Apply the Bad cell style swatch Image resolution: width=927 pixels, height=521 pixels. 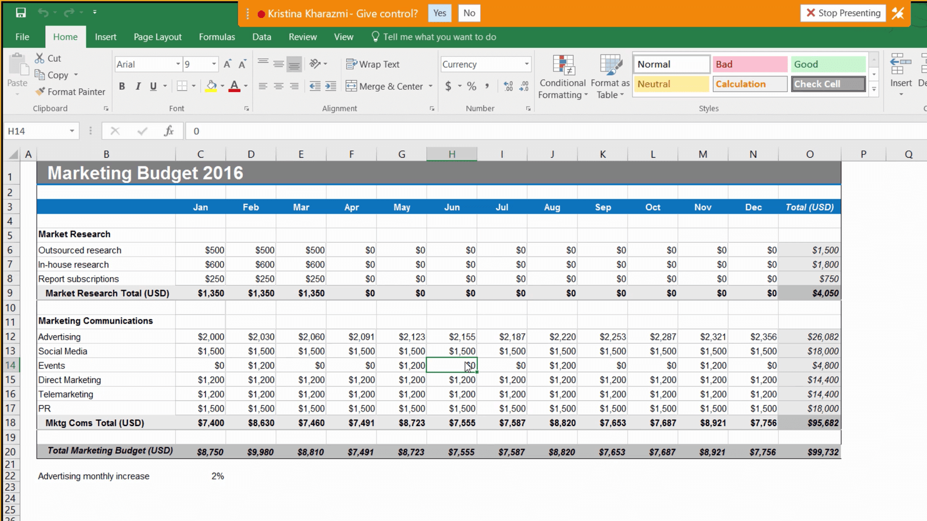[750, 64]
